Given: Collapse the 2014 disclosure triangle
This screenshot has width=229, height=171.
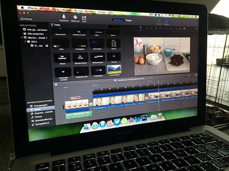Looking at the screenshot, I should pos(25,41).
